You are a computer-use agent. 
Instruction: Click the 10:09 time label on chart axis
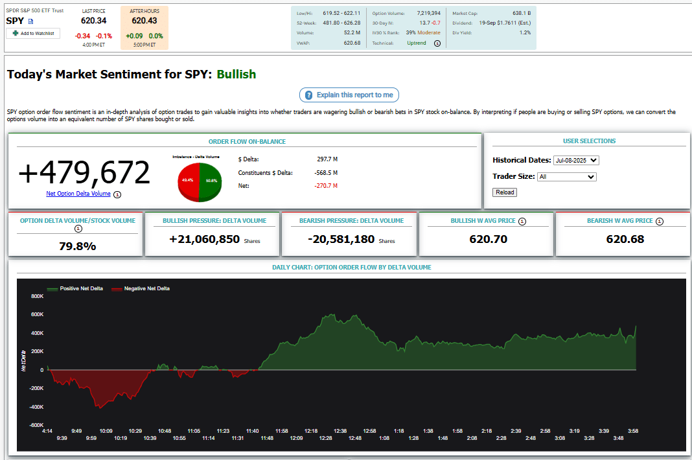pos(106,431)
